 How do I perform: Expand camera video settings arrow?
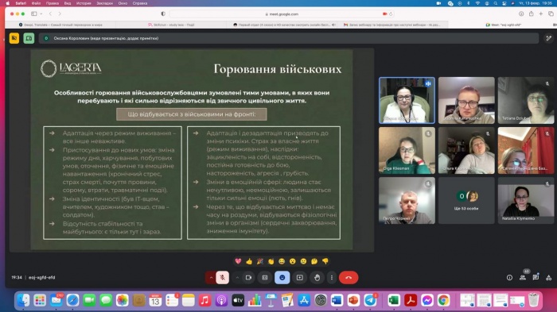pyautogui.click(x=237, y=278)
